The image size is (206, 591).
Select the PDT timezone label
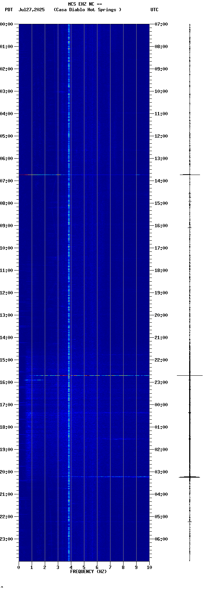9,10
